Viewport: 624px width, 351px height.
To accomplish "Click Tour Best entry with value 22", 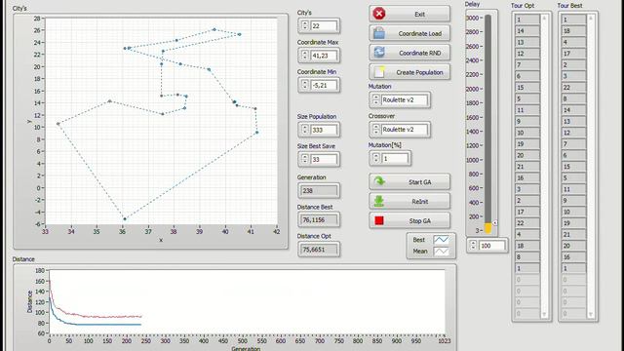I will pos(573,87).
